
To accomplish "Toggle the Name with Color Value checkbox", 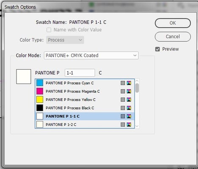I will click(49, 30).
